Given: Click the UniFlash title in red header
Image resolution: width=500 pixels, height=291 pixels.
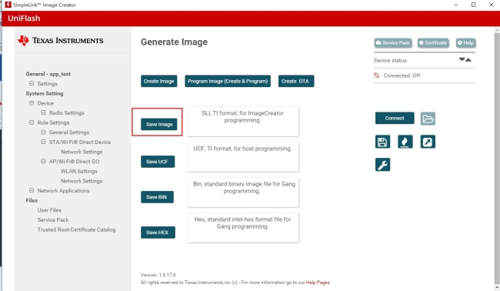Looking at the screenshot, I should pos(24,18).
